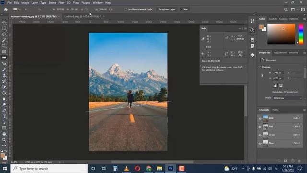Toggle visibility of the RGB channel
The image size is (307, 173).
pyautogui.click(x=260, y=119)
